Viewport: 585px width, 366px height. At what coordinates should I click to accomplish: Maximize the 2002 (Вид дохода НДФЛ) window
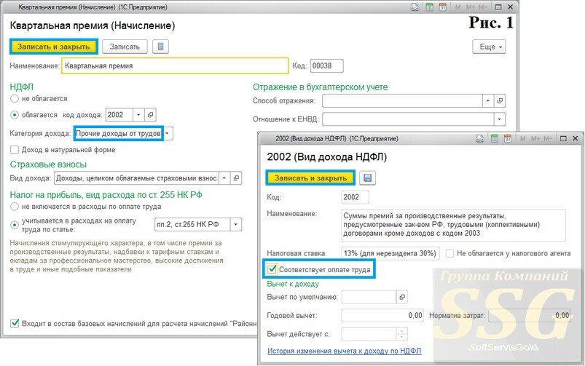pyautogui.click(x=563, y=139)
